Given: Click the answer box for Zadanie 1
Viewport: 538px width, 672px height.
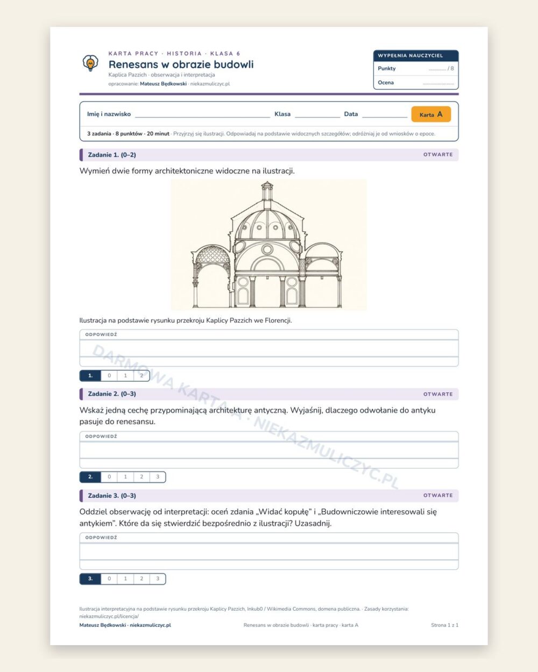Looking at the screenshot, I should tap(269, 348).
